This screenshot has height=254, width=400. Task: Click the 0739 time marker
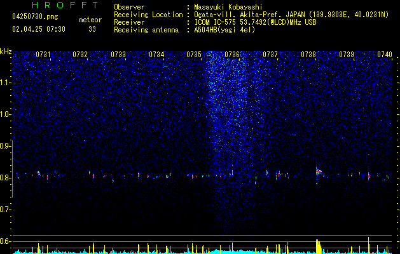(347, 55)
